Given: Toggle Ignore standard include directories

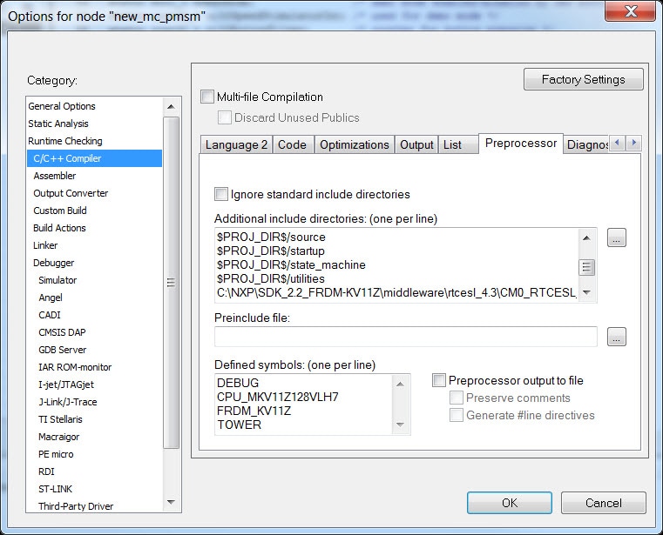Looking at the screenshot, I should click(x=222, y=194).
